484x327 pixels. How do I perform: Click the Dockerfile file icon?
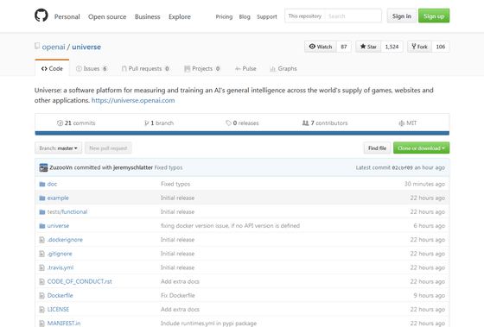(42, 296)
